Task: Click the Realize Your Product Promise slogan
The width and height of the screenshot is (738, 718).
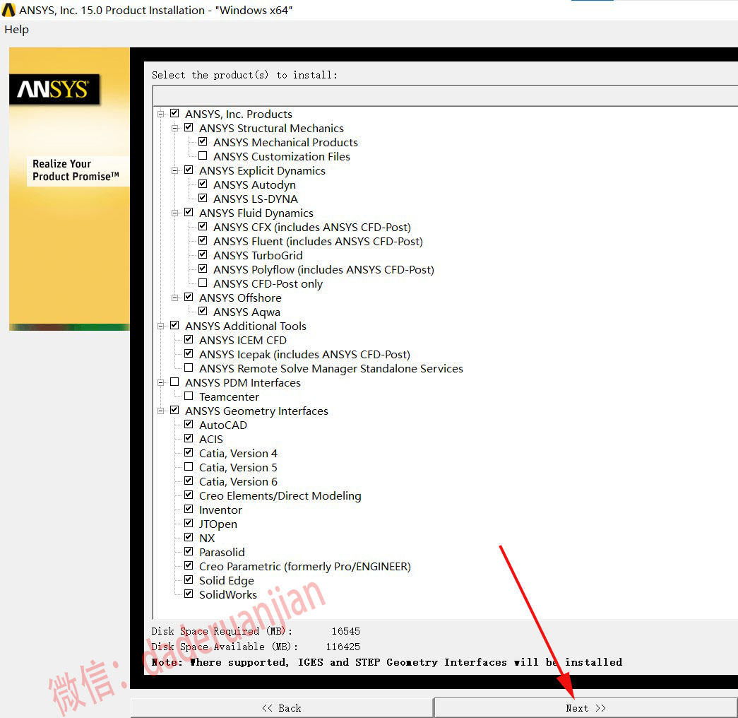Action: tap(76, 170)
